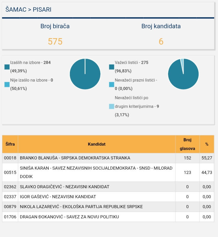Select the Siniša Karan candidate row
The height and width of the screenshot is (237, 218).
point(96,172)
